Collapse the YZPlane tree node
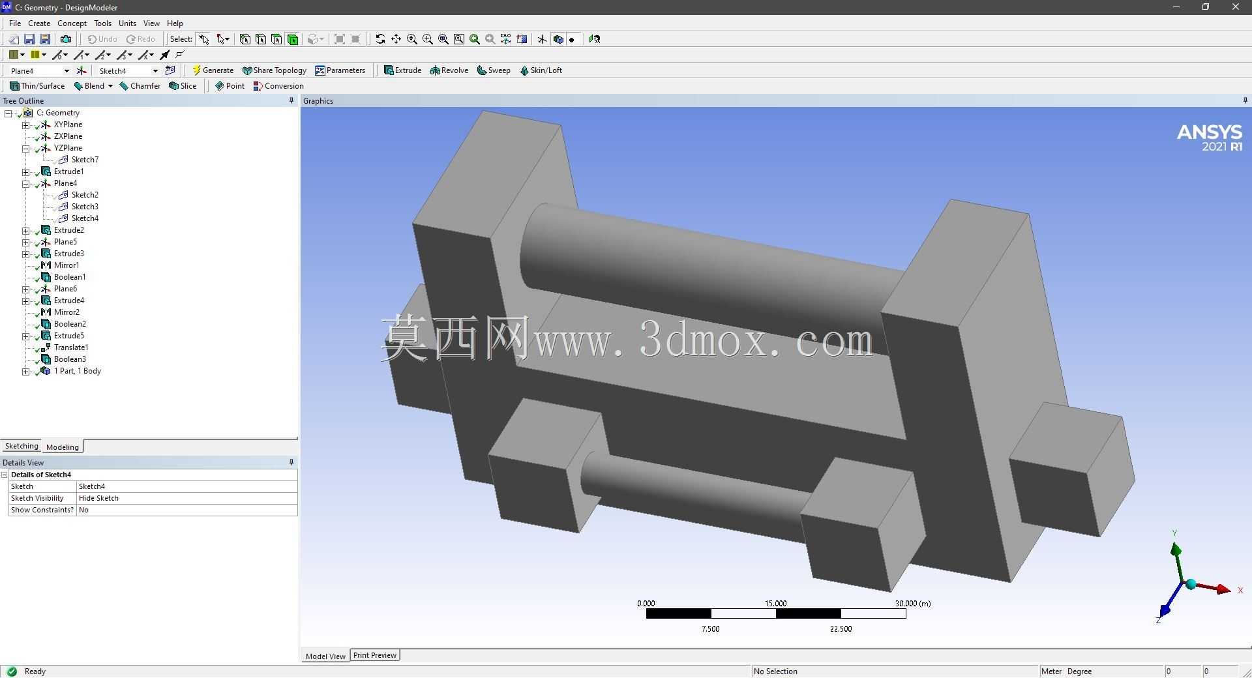Screen dimensions: 1252x678 click(x=25, y=148)
